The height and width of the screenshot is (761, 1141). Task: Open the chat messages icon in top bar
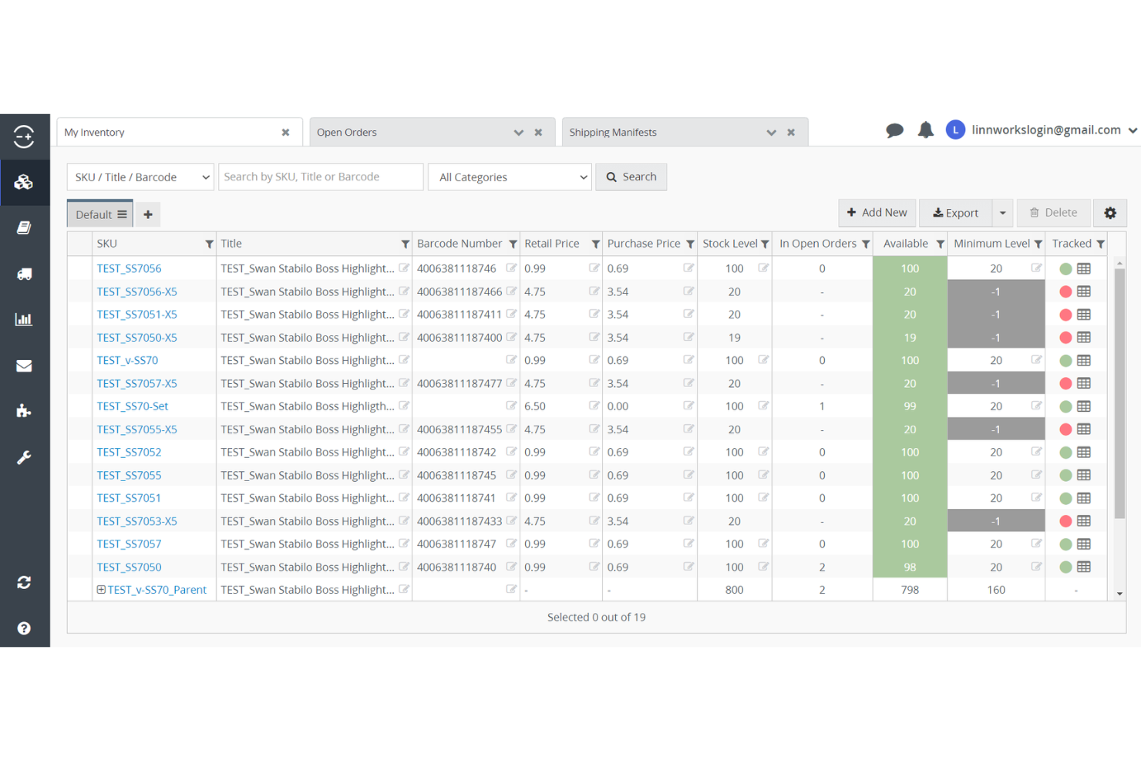coord(894,130)
